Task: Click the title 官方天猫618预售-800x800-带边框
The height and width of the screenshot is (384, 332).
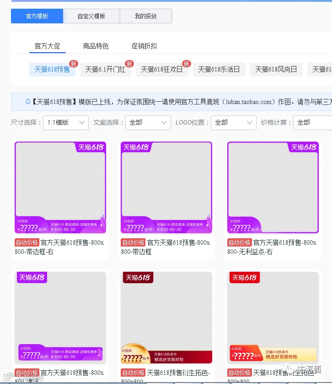Action: click(x=166, y=247)
